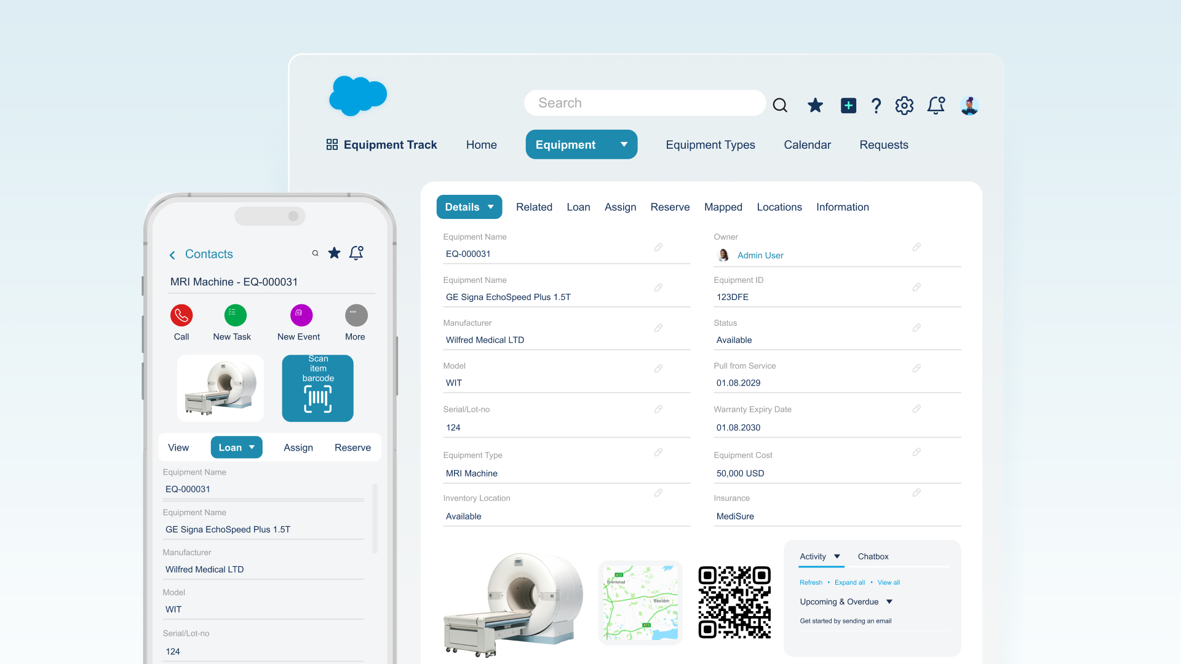Image resolution: width=1181 pixels, height=664 pixels.
Task: Tap the phone Reserve tab
Action: coord(352,448)
